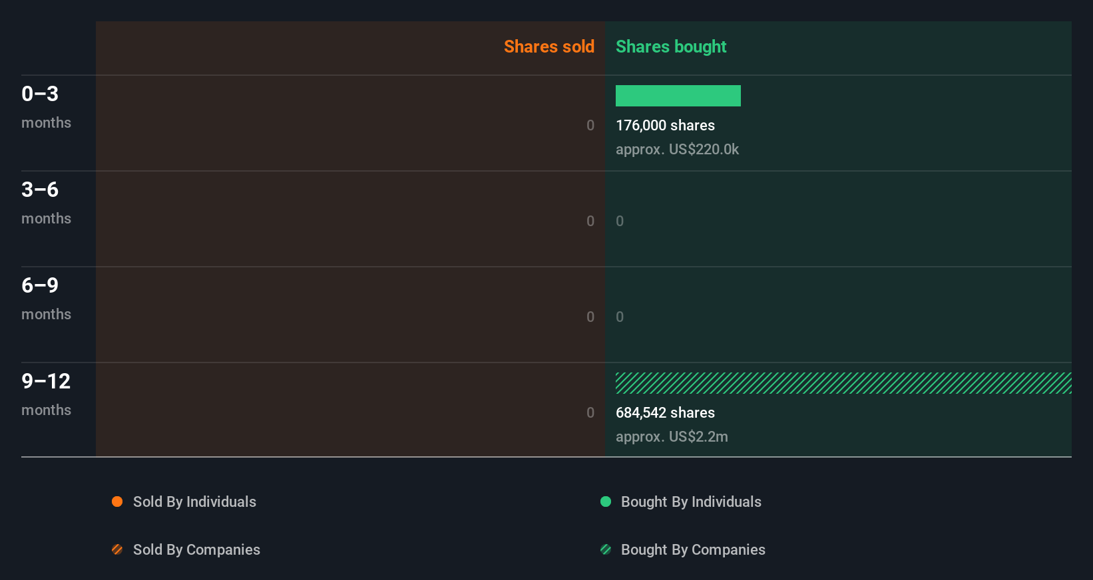Viewport: 1093px width, 580px height.
Task: Select the solid green 0–3 months bar
Action: 678,96
